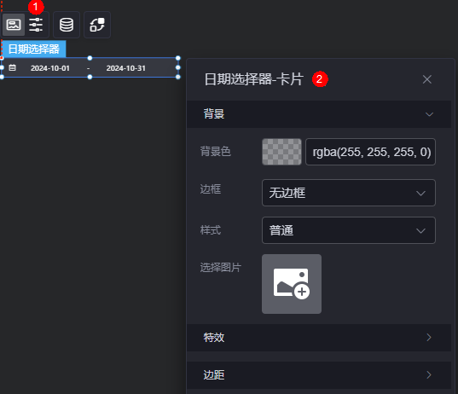Open the configuration sliders icon
Viewport: 458px width, 394px height.
[x=36, y=25]
